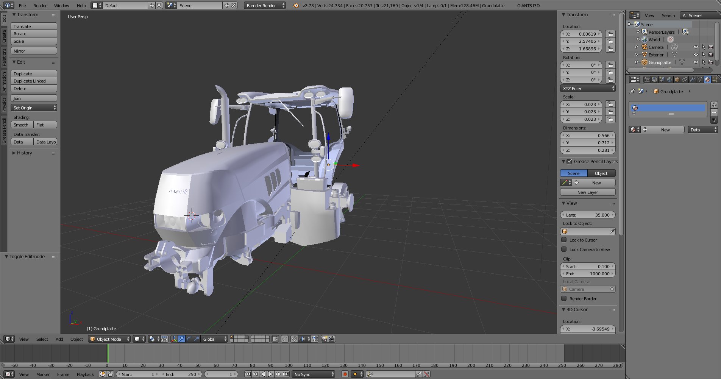Viewport: 721px width, 379px height.
Task: Open the Modifiers wrench tab in Properties
Action: coord(692,80)
